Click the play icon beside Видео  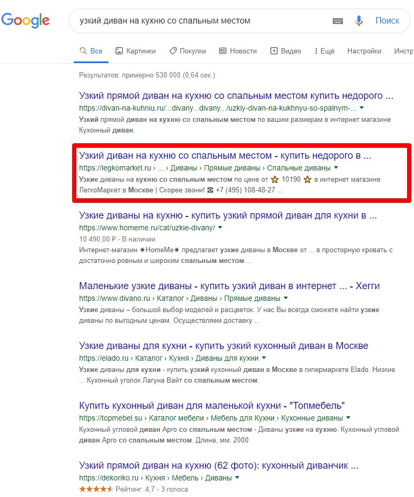[x=274, y=51]
